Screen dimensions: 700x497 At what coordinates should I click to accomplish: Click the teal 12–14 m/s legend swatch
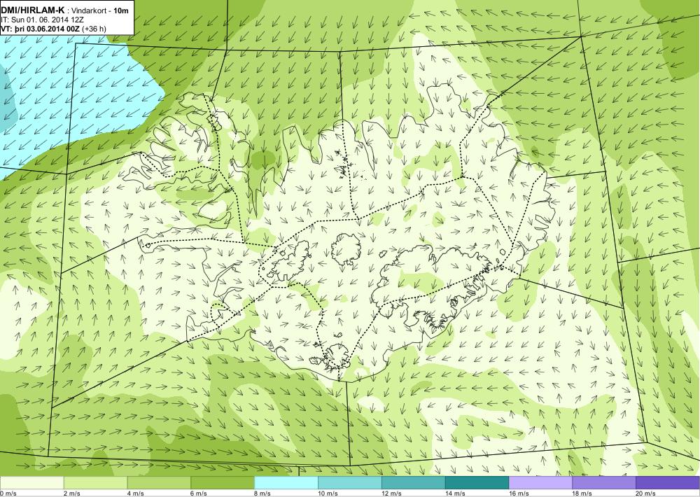tap(414, 483)
